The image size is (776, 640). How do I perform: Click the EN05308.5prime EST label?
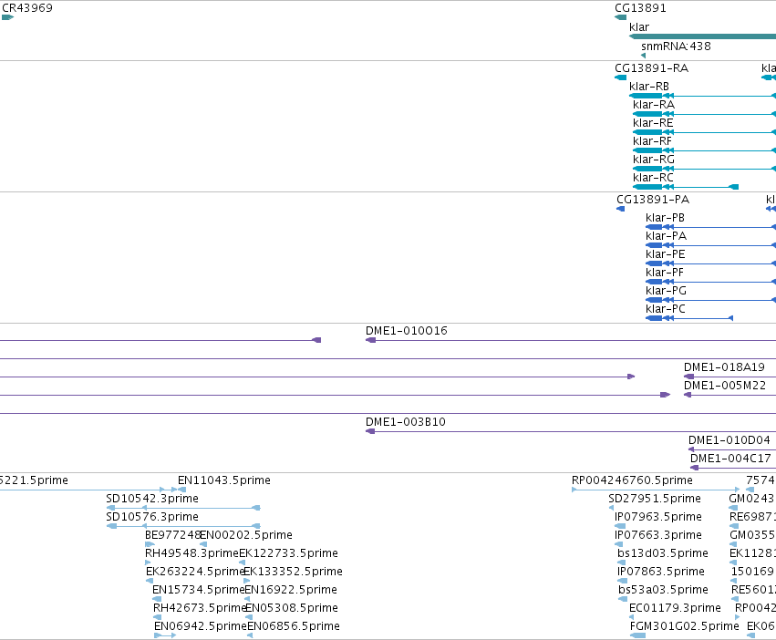tap(292, 609)
